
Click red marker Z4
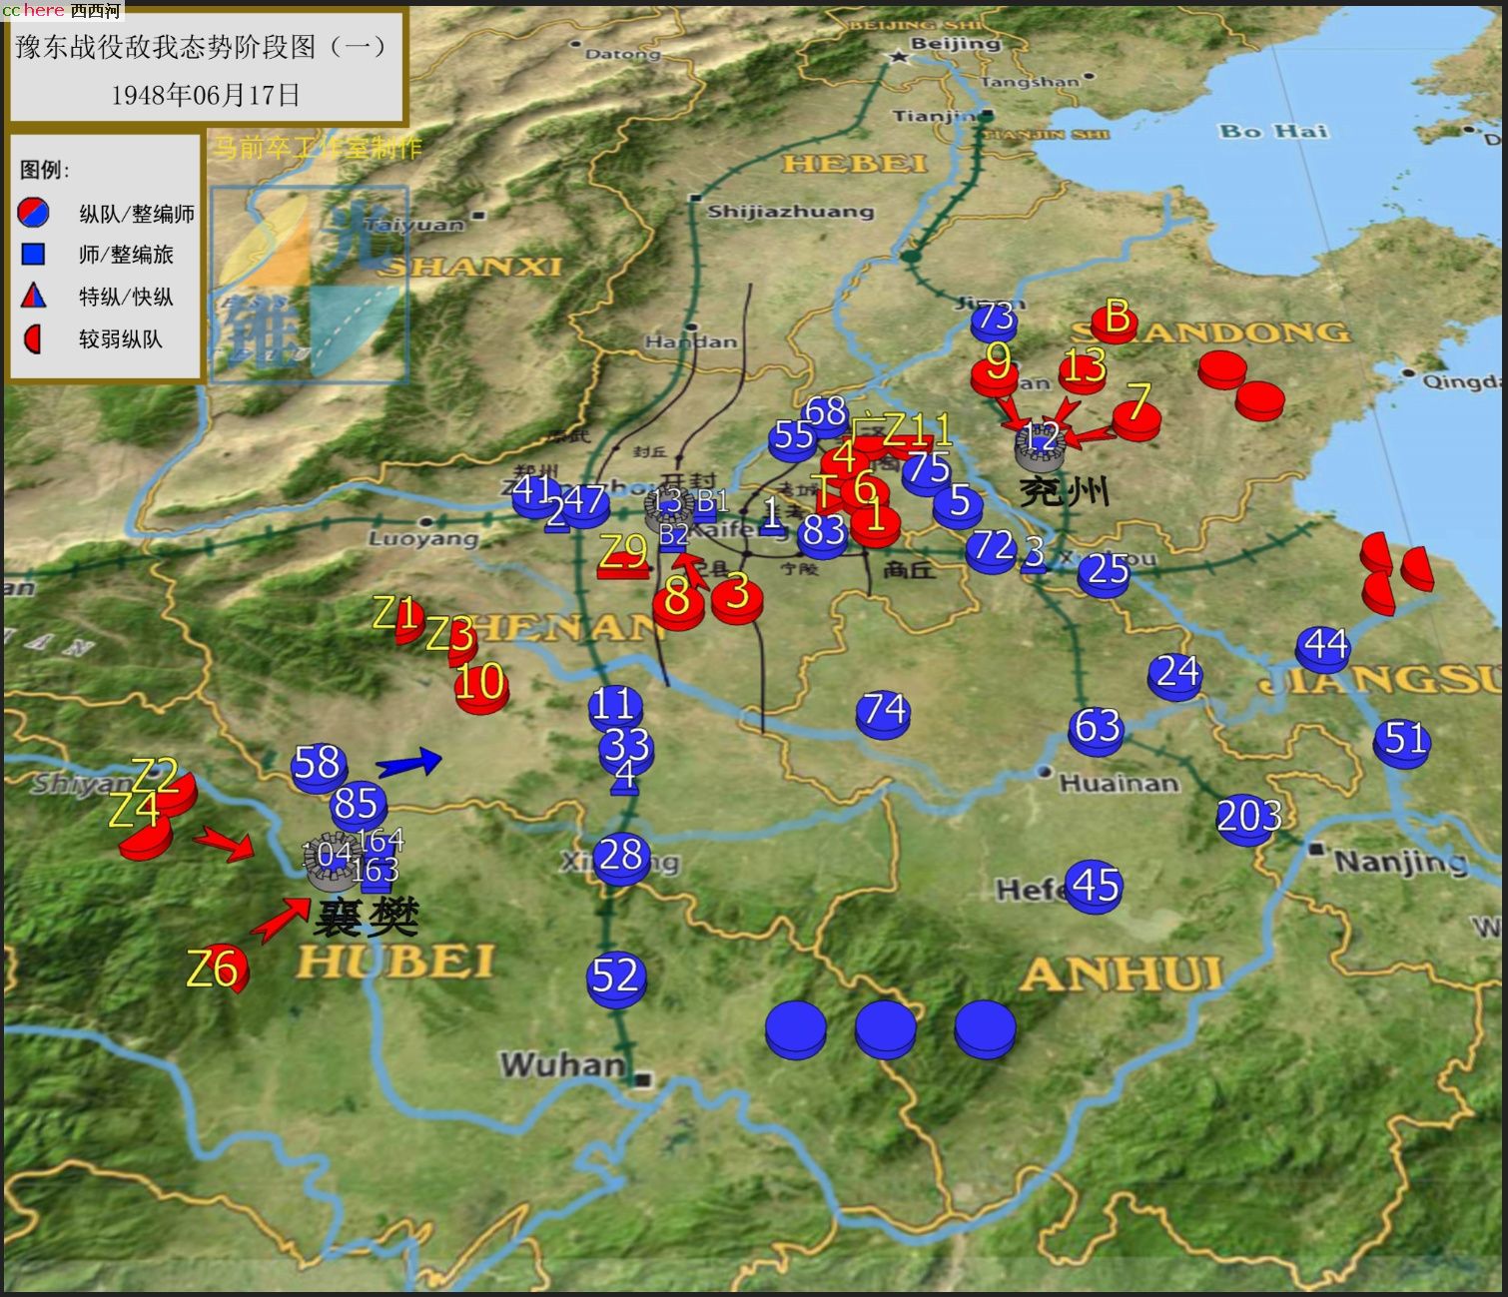tap(141, 825)
